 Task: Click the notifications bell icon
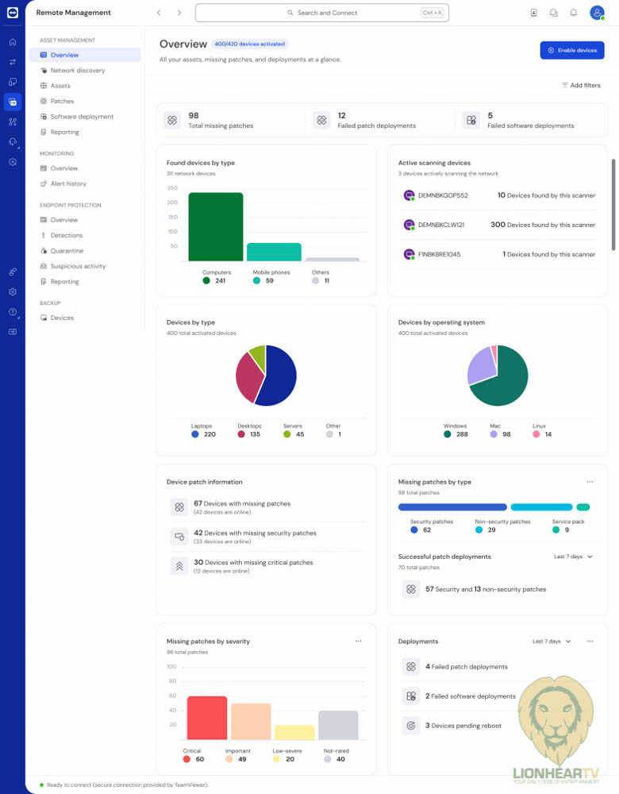tap(574, 13)
